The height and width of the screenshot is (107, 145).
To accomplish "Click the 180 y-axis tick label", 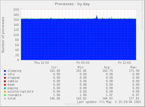I will pos(16,15).
